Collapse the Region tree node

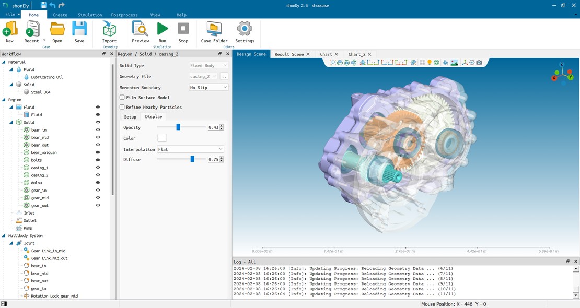click(4, 100)
